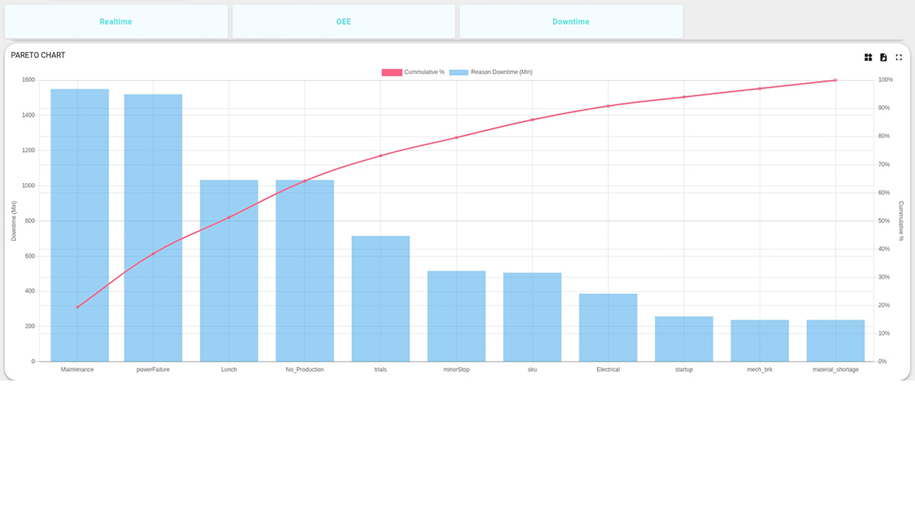Export chart data via file export icon
915x514 pixels.
tap(883, 57)
